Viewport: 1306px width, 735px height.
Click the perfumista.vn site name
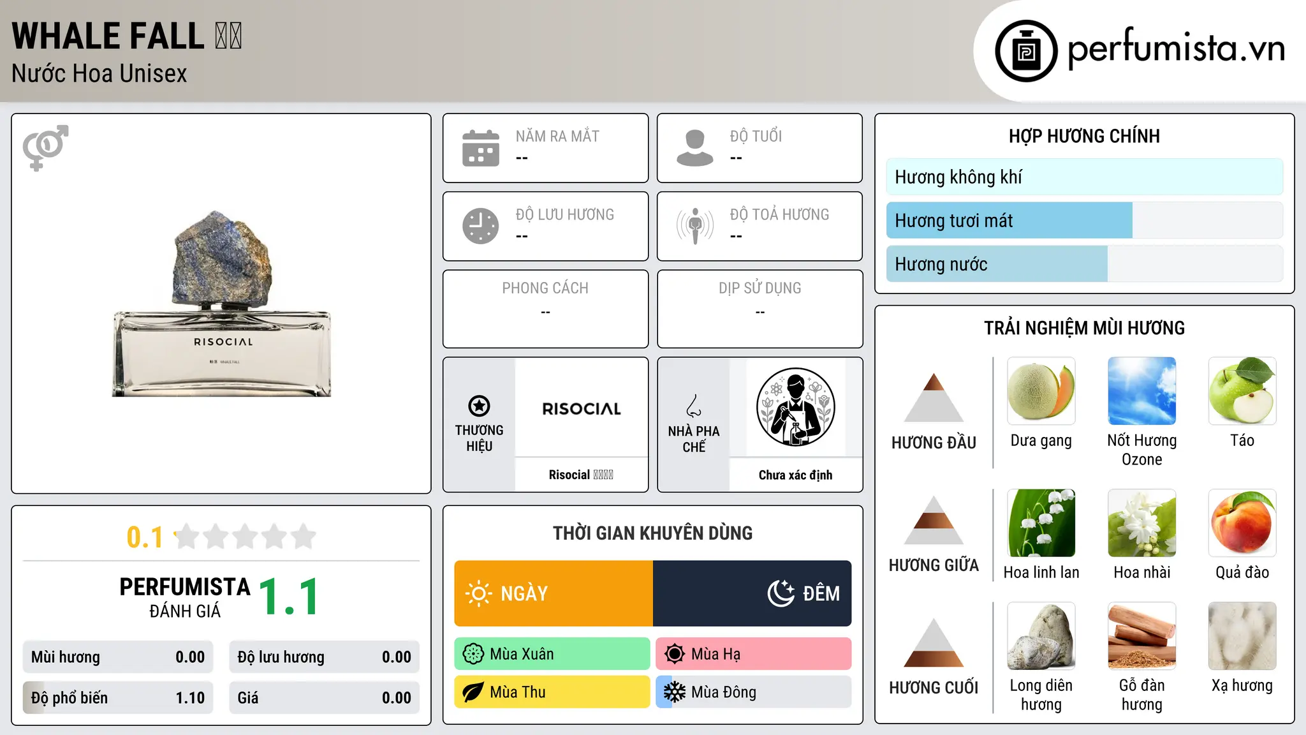click(x=1177, y=48)
